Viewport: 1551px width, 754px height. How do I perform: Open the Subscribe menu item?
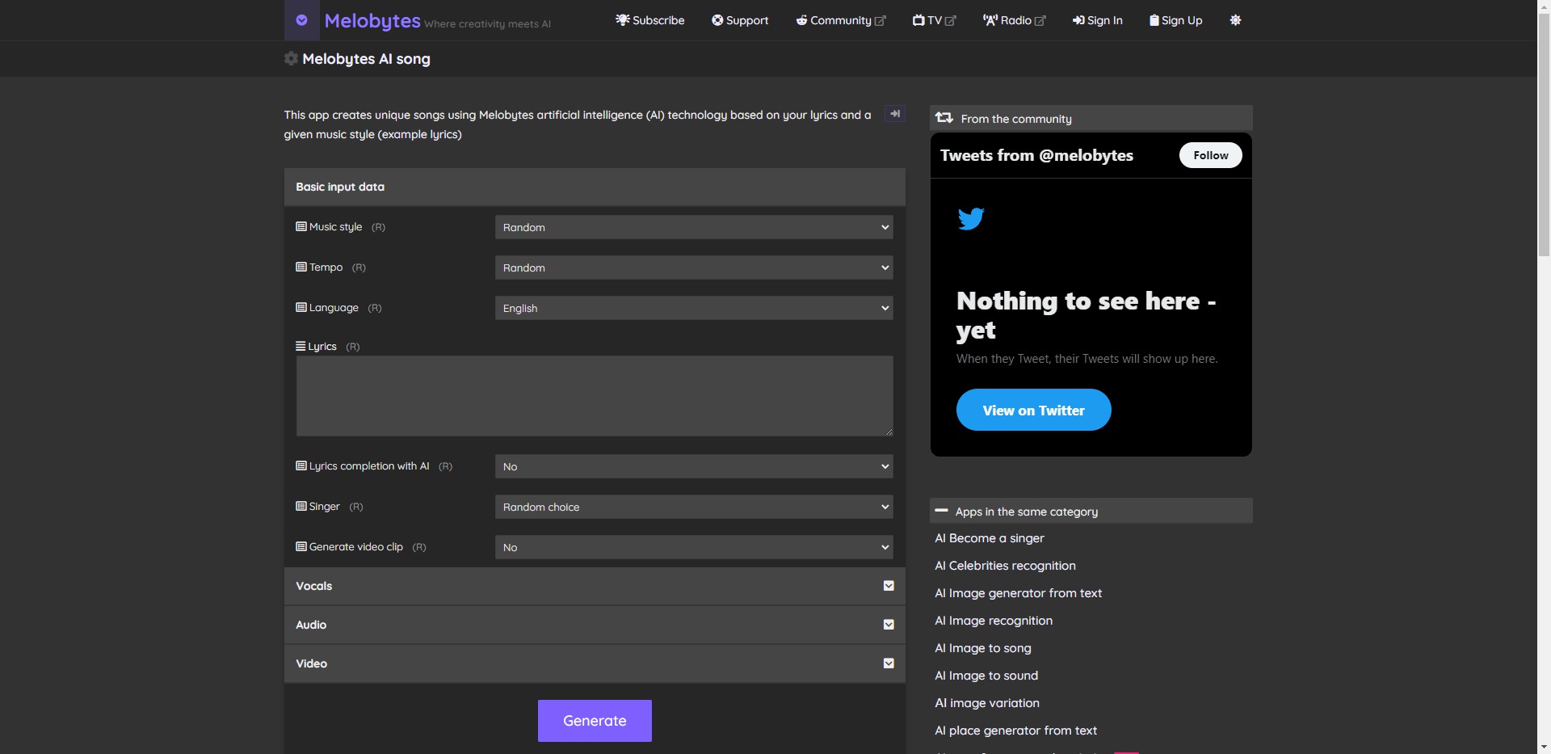click(649, 20)
